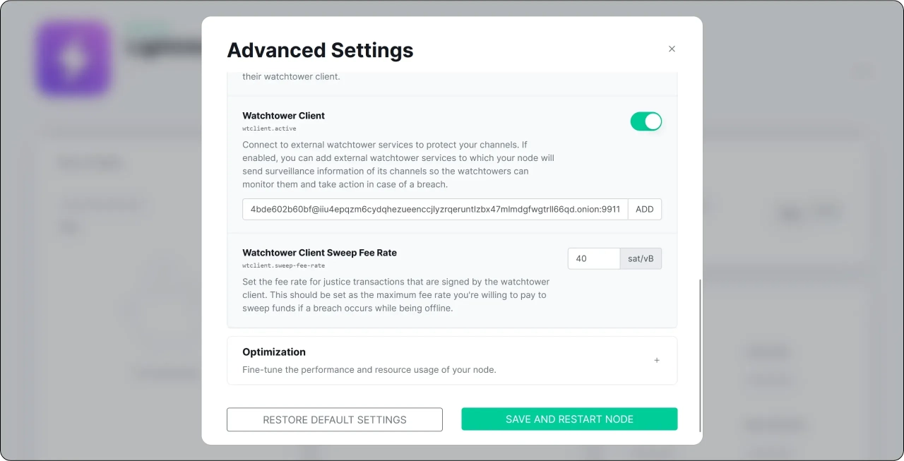Viewport: 904px width, 461px height.
Task: Focus the watchtower onion address field
Action: coord(435,209)
